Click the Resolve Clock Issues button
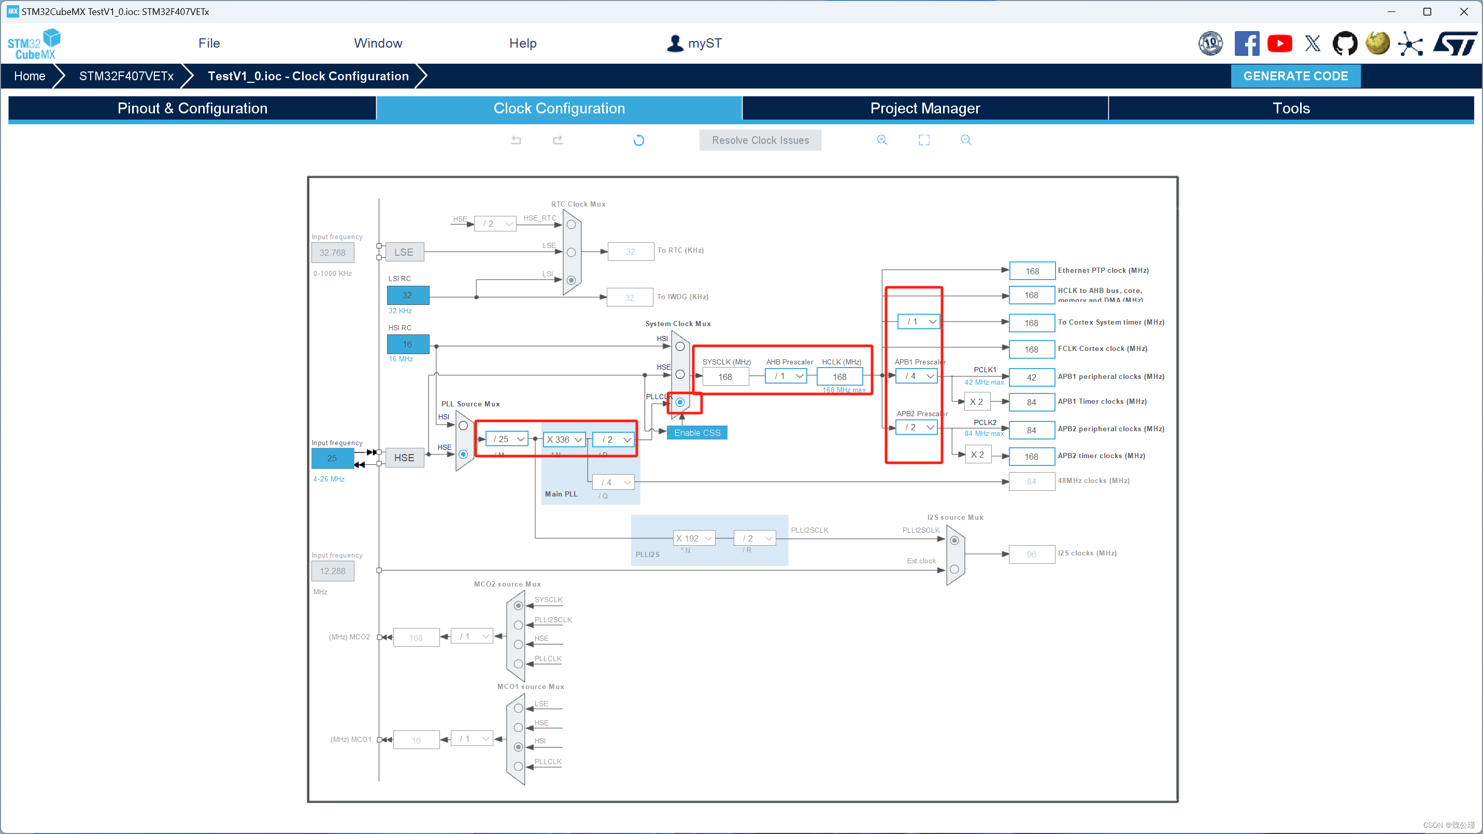The height and width of the screenshot is (834, 1483). point(761,140)
